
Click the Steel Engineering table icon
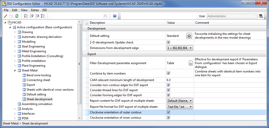click(19, 46)
